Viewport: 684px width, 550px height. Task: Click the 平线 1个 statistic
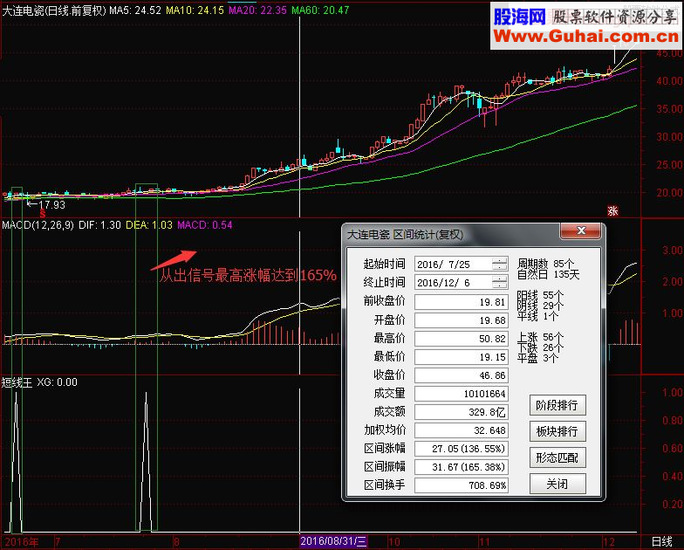[x=537, y=316]
